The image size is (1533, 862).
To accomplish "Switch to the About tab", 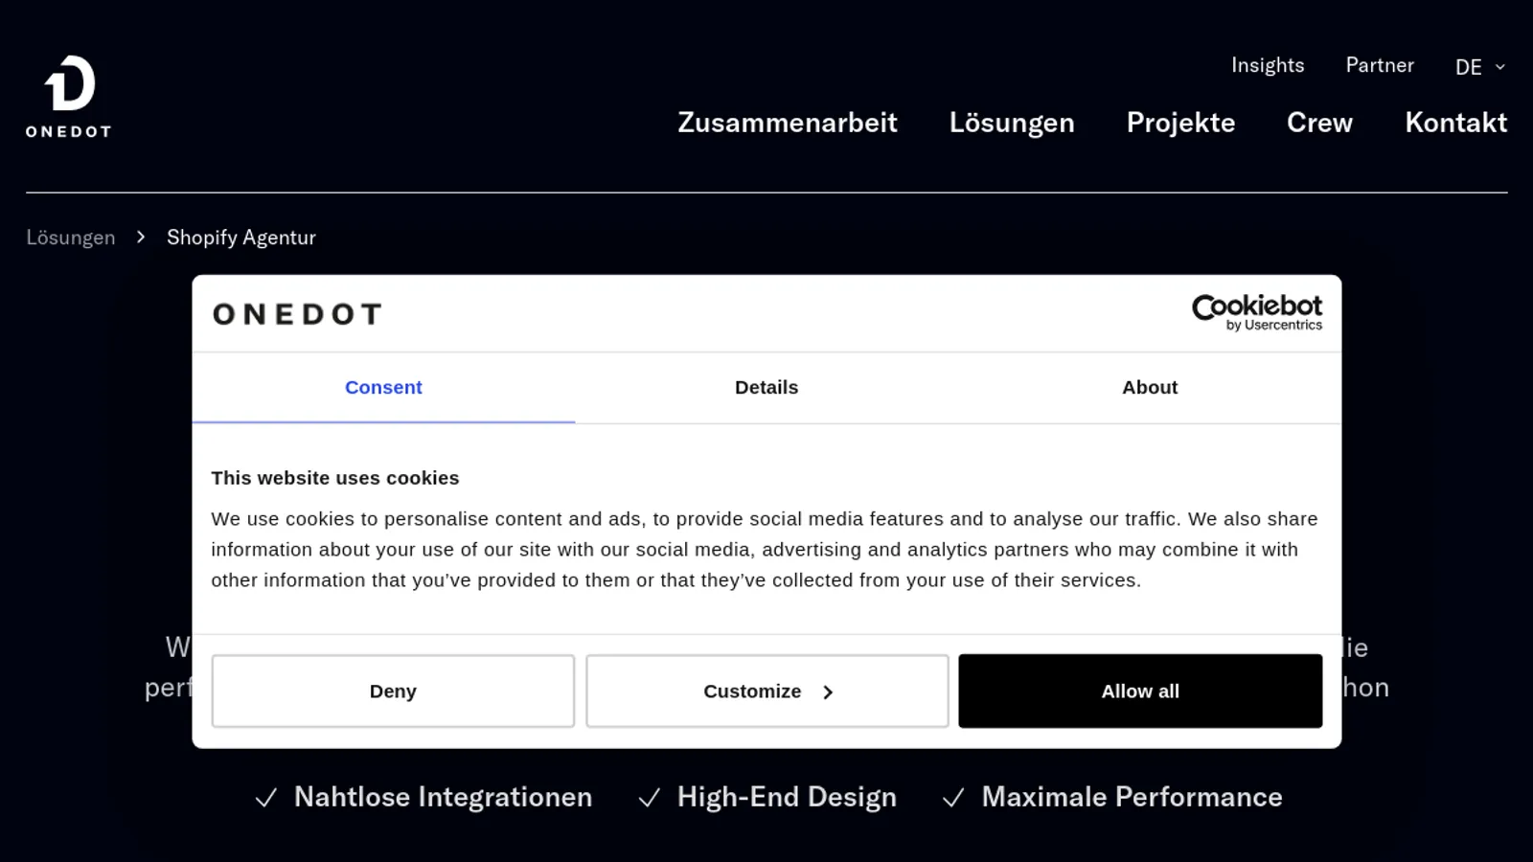I will pos(1150,388).
